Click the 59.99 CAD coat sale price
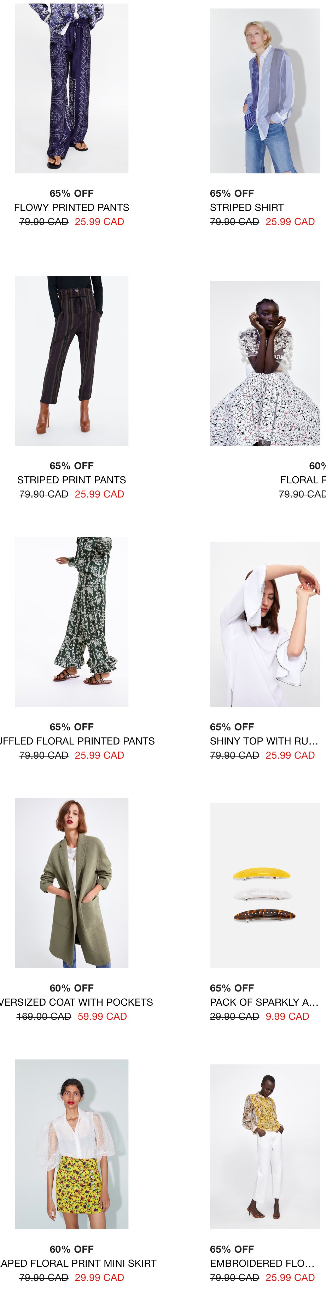Image resolution: width=326 pixels, height=1293 pixels. pos(102,1016)
